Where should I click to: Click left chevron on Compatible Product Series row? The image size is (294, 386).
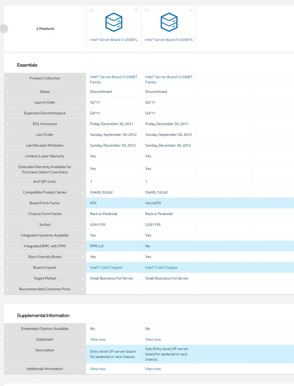(x=7, y=192)
